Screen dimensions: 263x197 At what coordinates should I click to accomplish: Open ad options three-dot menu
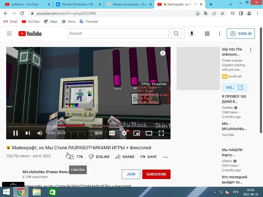(251, 50)
